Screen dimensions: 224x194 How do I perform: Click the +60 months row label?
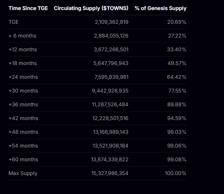click(23, 159)
